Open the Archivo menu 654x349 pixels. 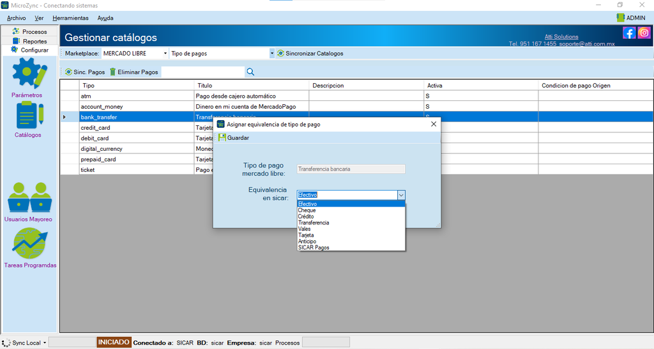[16, 18]
